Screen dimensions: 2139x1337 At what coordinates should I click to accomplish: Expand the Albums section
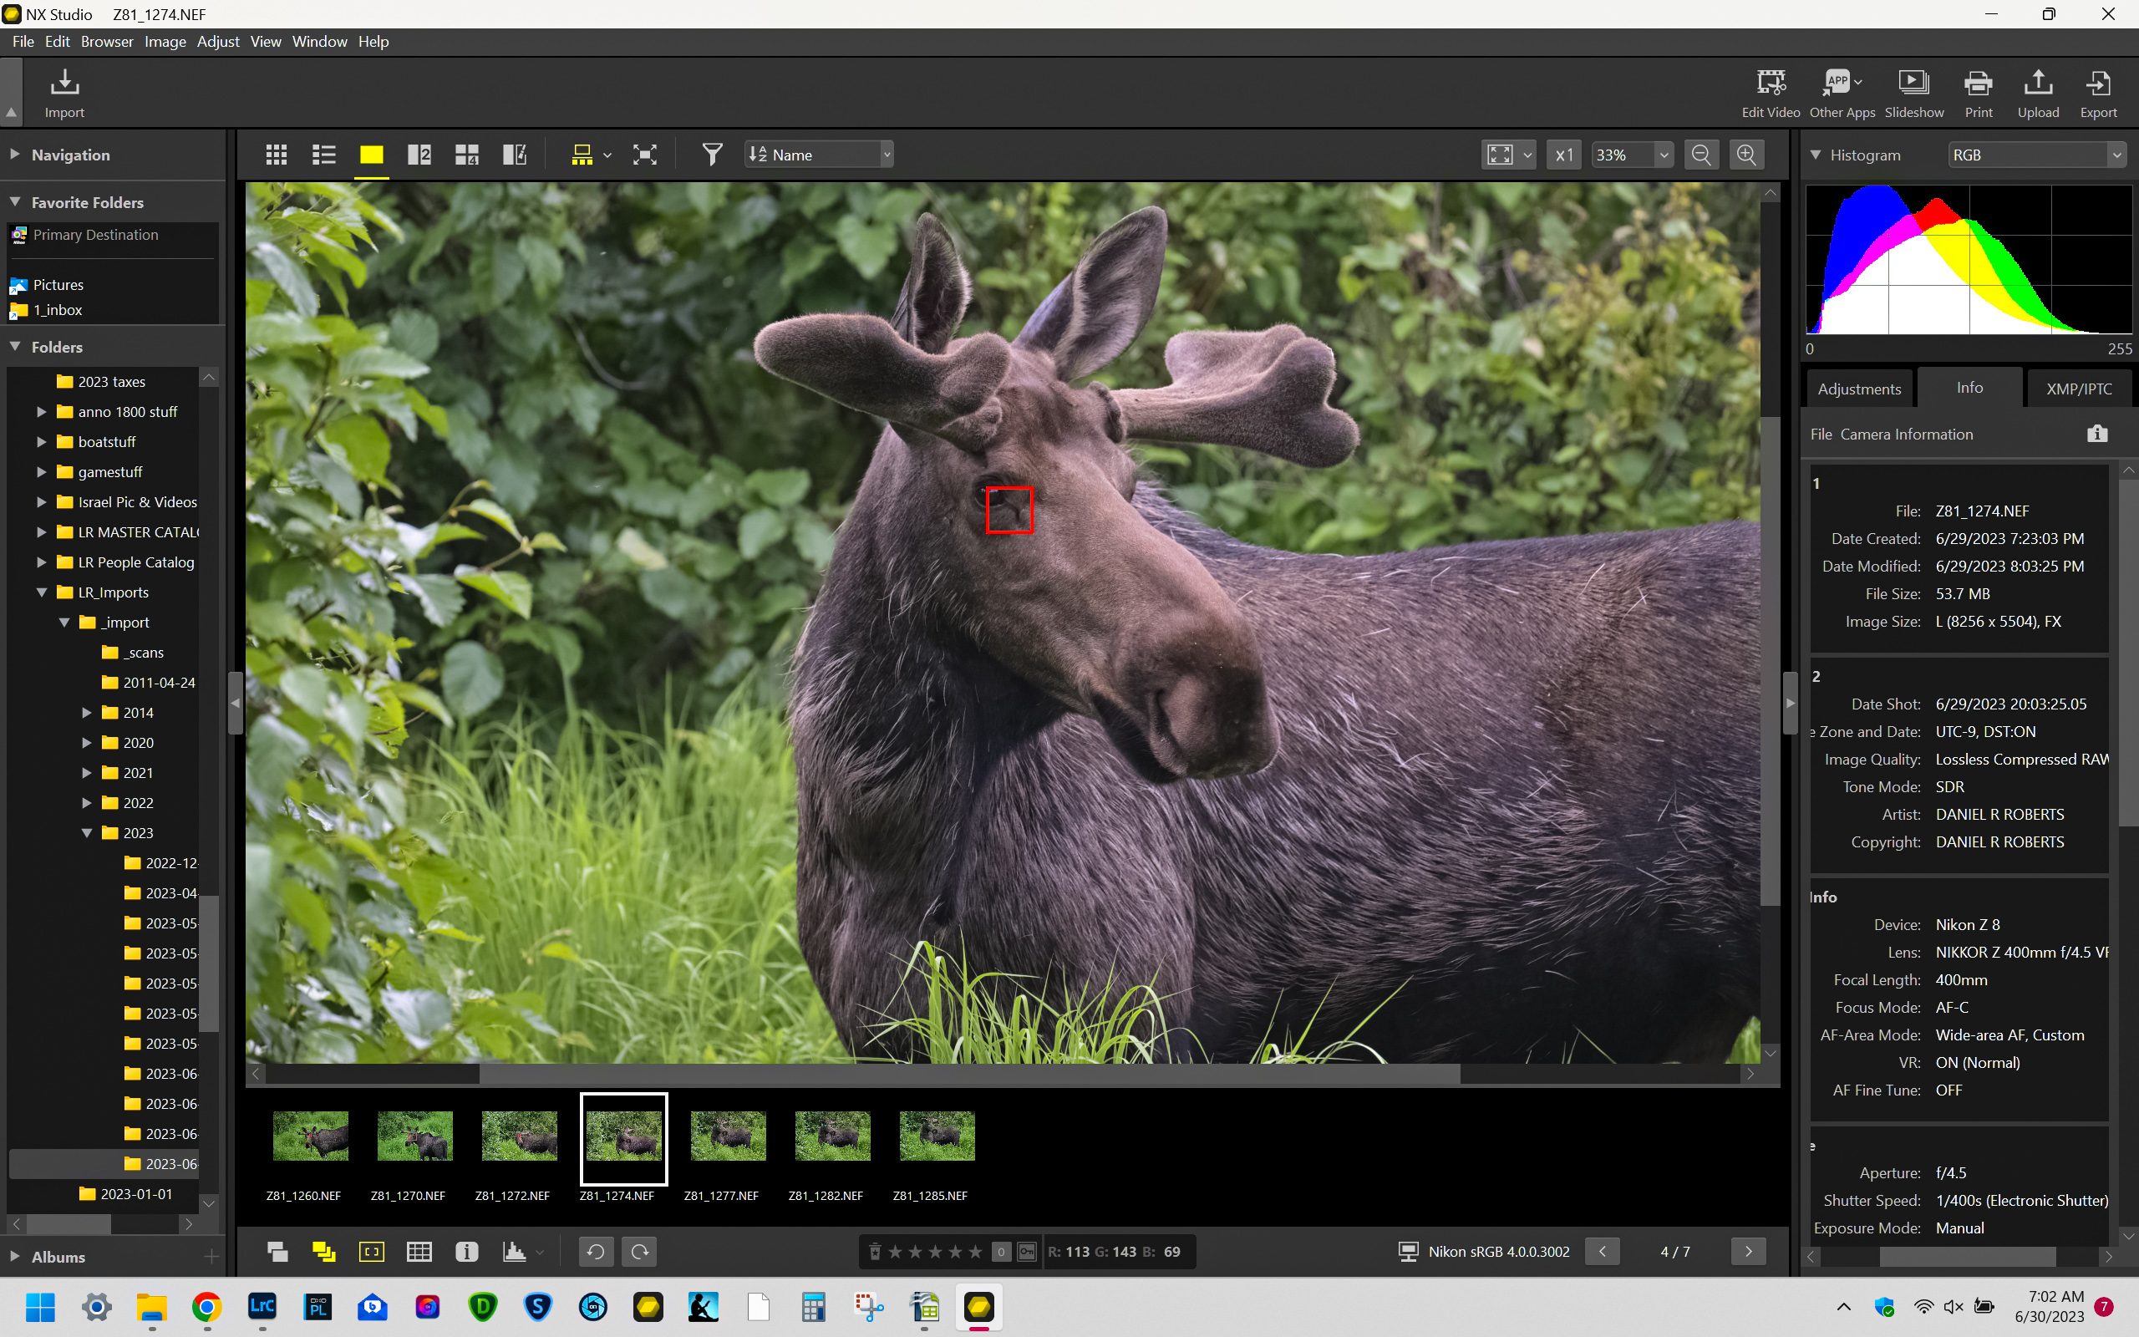15,1256
